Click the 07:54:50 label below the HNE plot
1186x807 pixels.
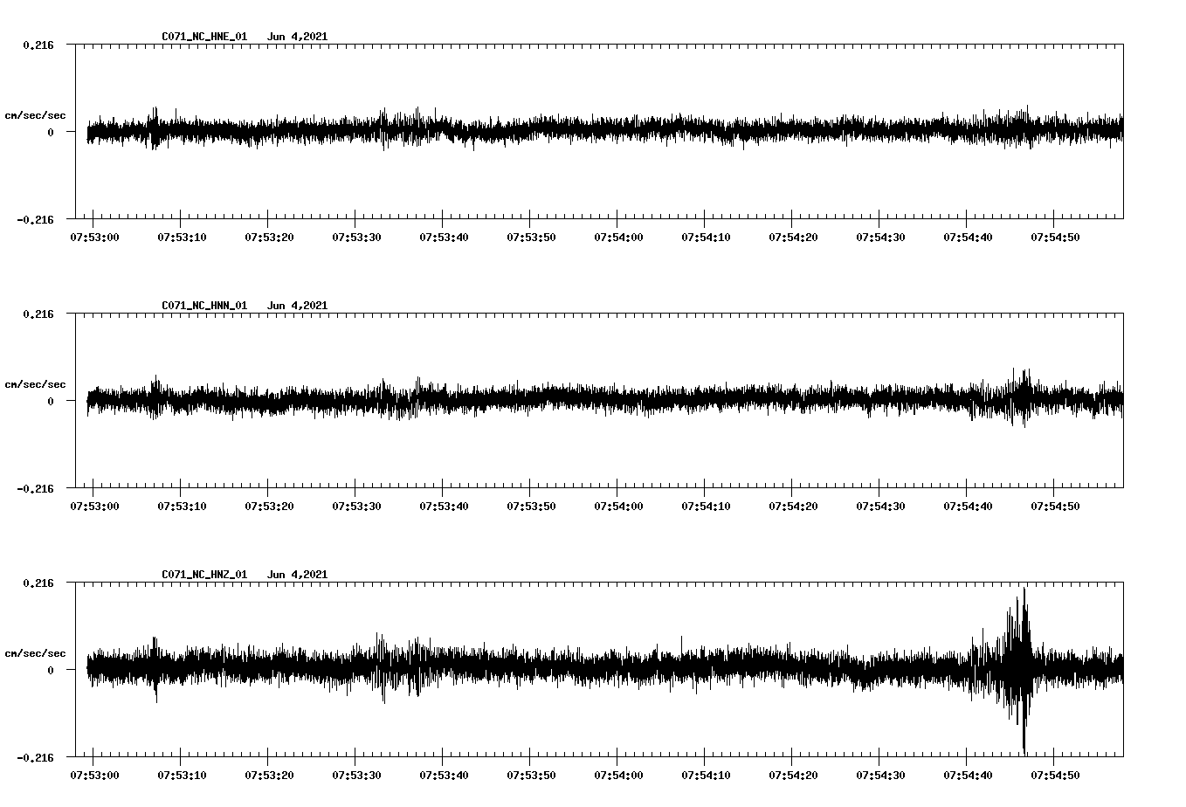click(x=1055, y=237)
